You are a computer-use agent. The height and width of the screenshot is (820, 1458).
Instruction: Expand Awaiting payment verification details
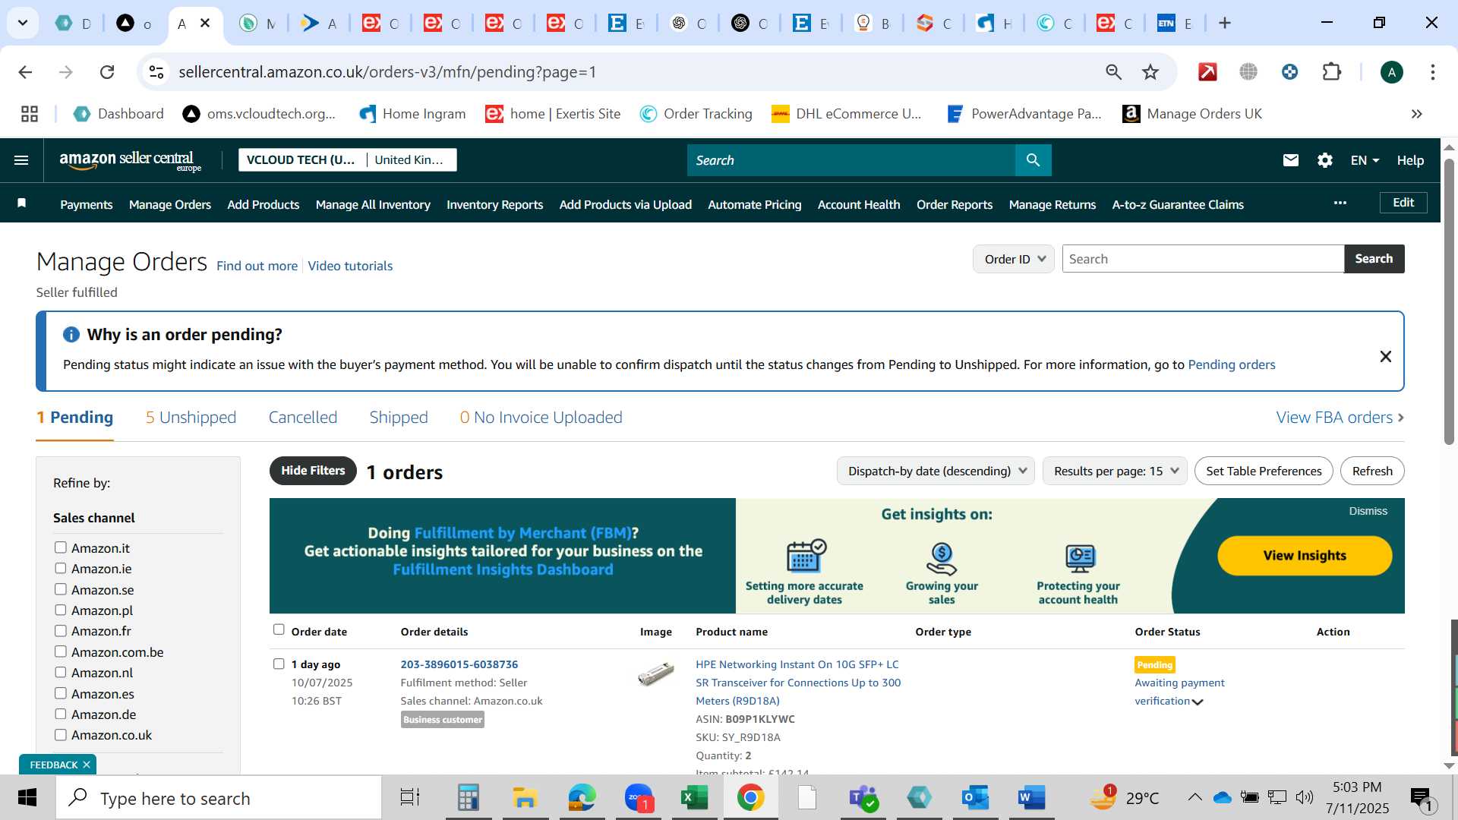[1198, 702]
